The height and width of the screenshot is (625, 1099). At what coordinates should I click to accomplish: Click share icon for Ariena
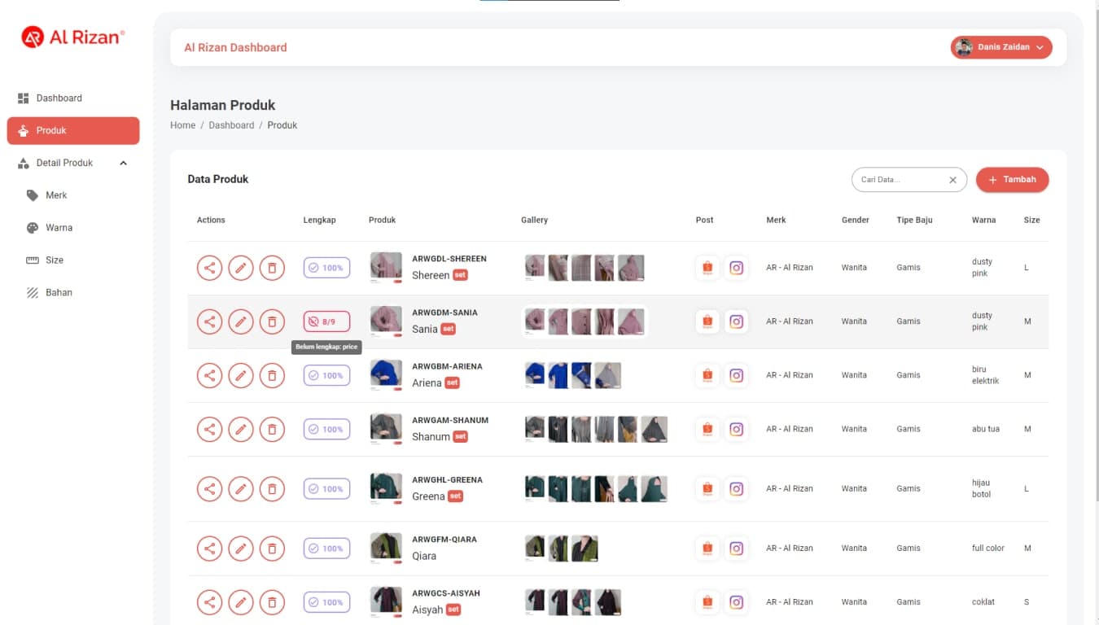pyautogui.click(x=209, y=375)
